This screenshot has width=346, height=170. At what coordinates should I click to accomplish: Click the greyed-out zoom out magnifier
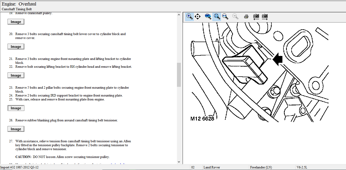click(236, 17)
